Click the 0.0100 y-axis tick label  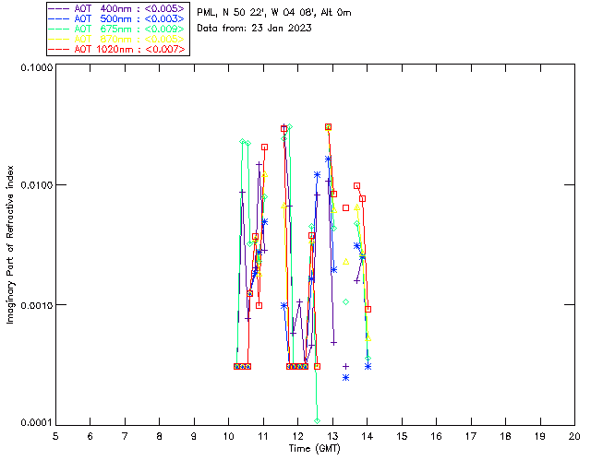[x=36, y=185]
